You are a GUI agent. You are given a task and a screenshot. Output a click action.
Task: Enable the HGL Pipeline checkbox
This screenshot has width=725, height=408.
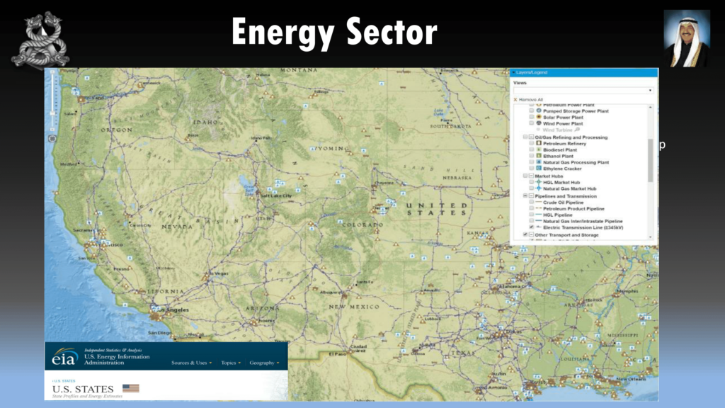pyautogui.click(x=532, y=215)
